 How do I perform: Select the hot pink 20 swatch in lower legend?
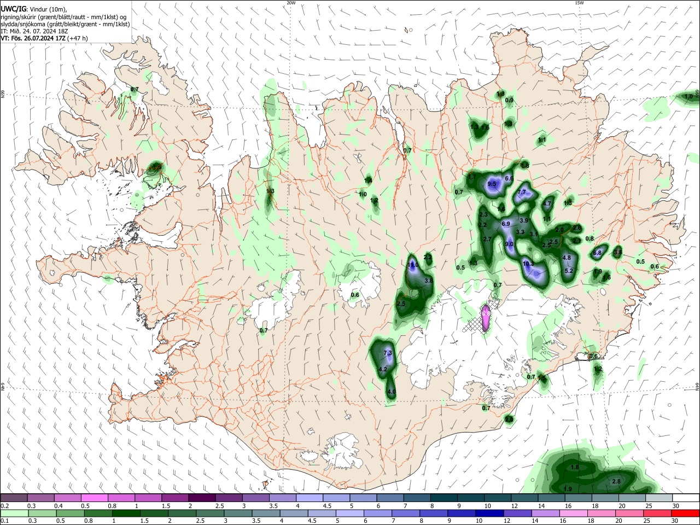[629, 513]
